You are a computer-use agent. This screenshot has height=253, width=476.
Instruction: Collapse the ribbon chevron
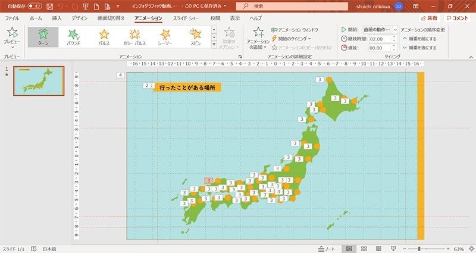pos(471,57)
